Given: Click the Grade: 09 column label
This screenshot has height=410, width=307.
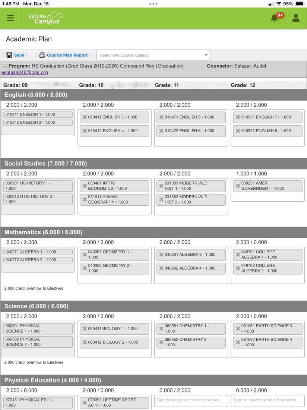Looking at the screenshot, I should (x=15, y=85).
